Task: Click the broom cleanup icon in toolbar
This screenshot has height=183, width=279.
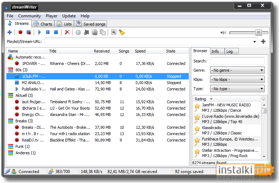Action: pos(122,32)
